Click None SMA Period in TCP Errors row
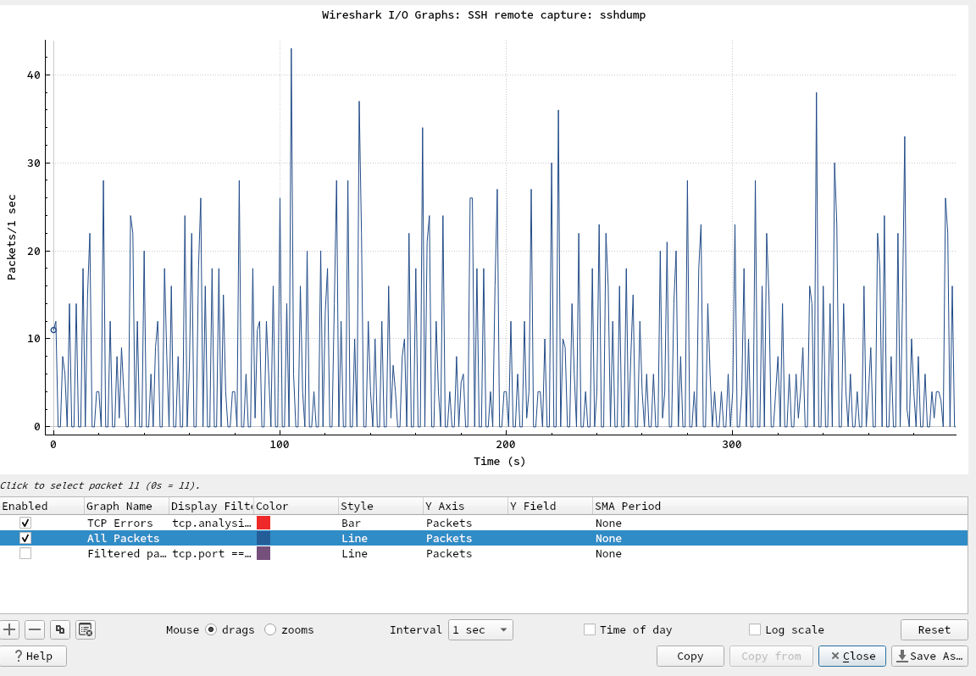The width and height of the screenshot is (976, 676). click(x=608, y=523)
